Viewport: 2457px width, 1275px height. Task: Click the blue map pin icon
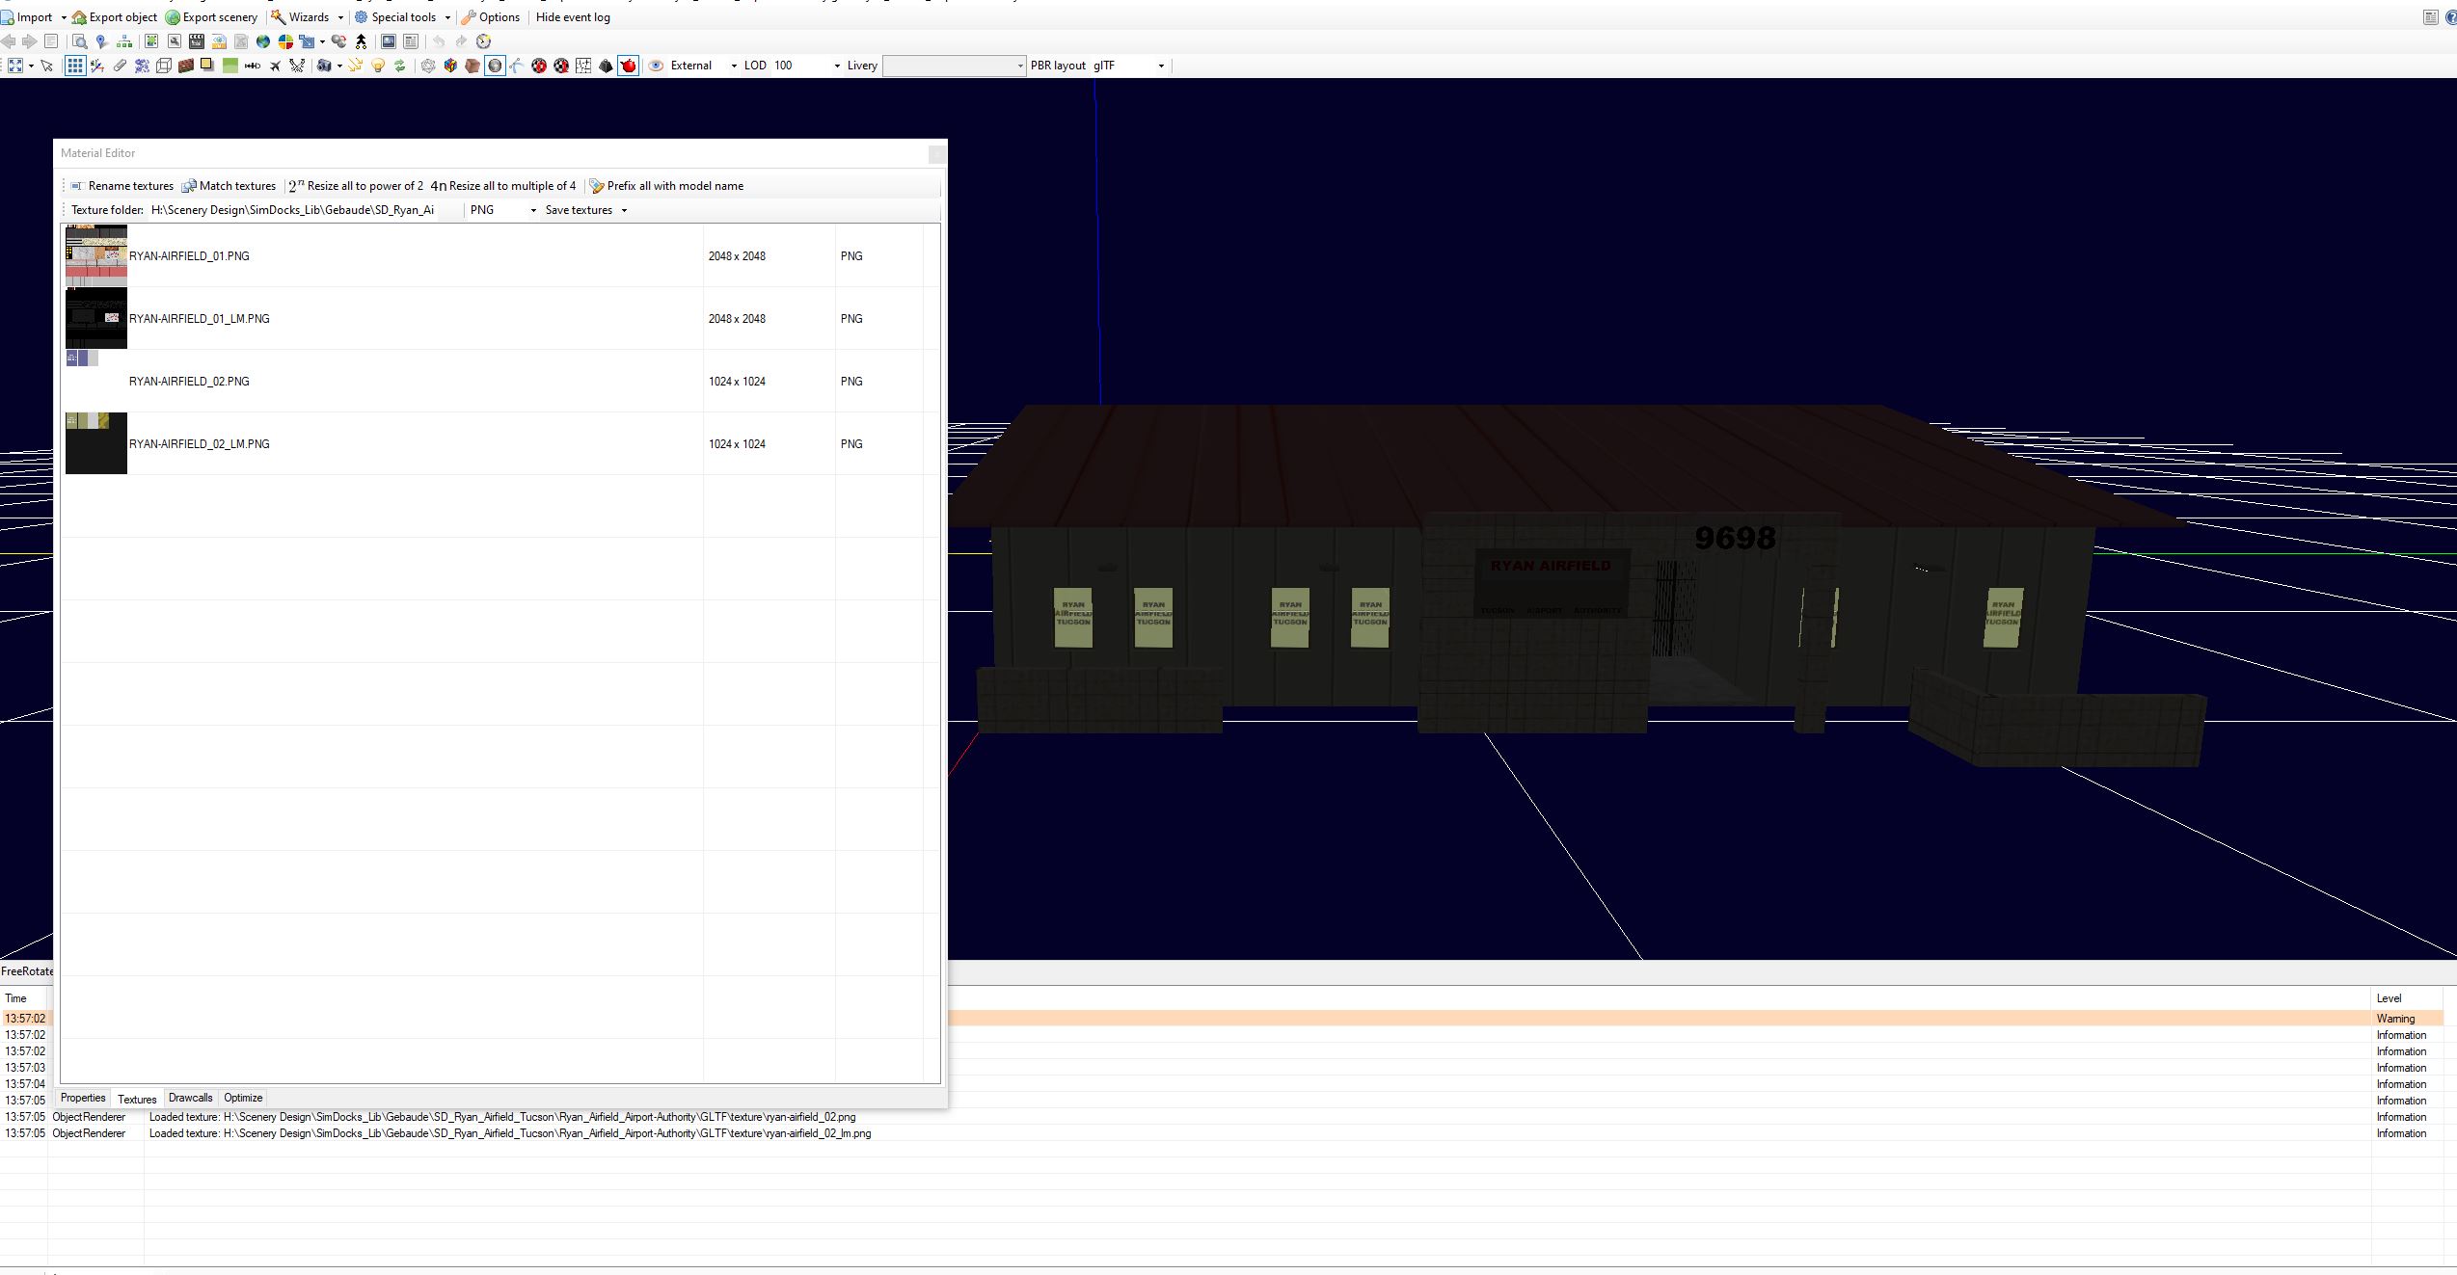point(101,41)
